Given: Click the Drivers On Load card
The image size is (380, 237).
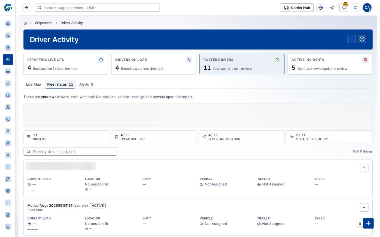Looking at the screenshot, I should coord(154,64).
